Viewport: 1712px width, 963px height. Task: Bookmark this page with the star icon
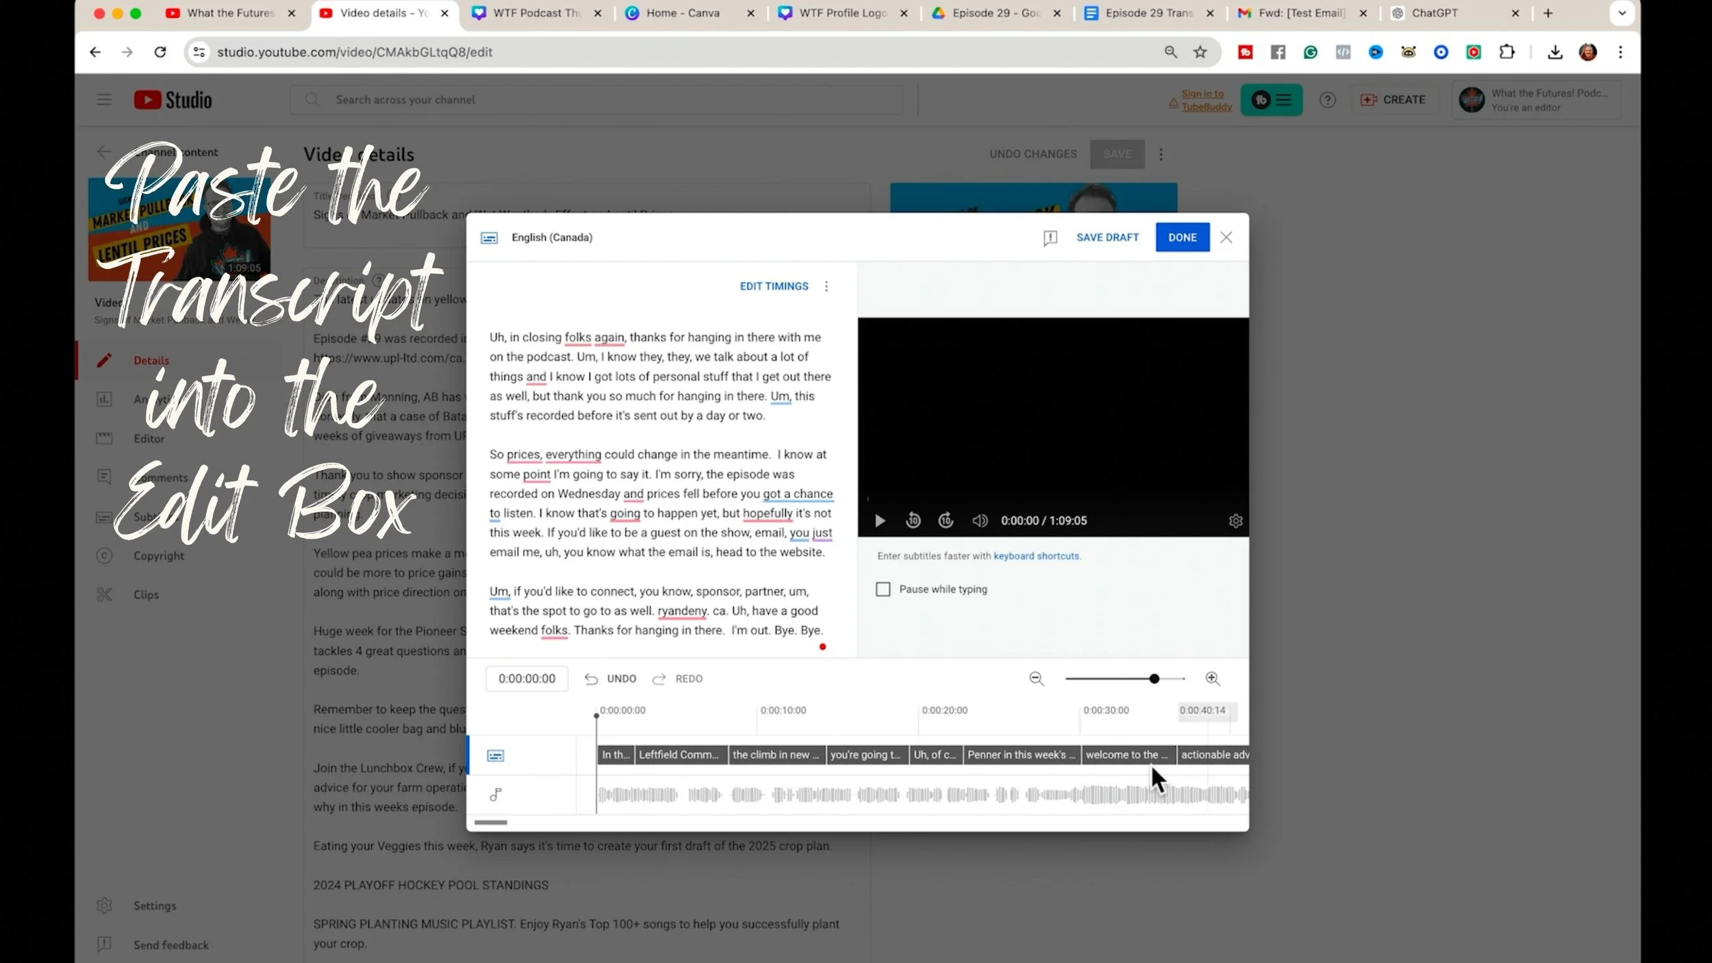click(x=1200, y=52)
